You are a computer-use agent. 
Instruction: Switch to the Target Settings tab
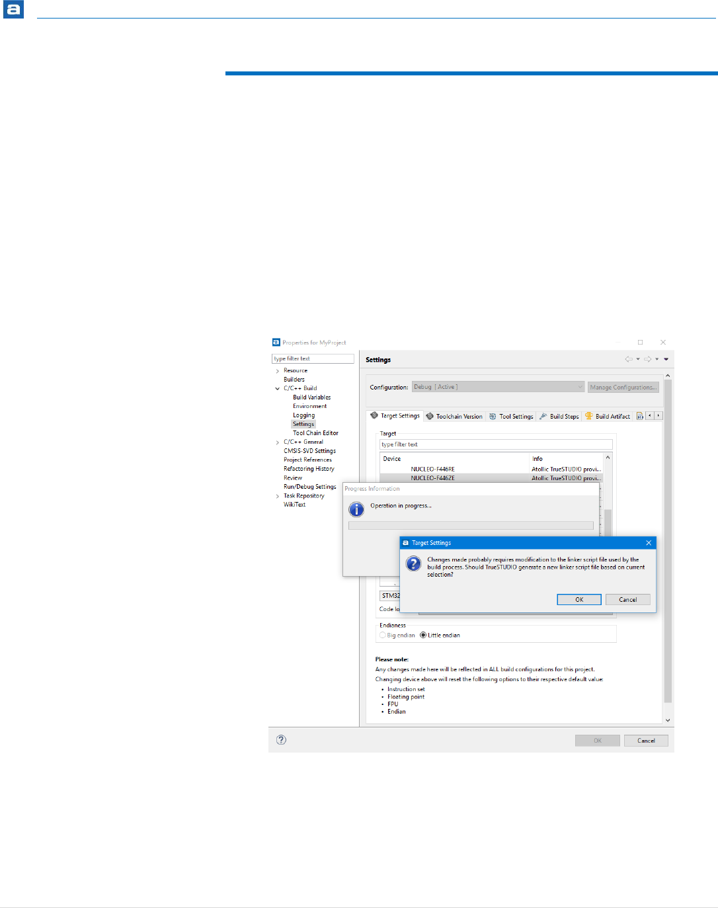tap(395, 416)
